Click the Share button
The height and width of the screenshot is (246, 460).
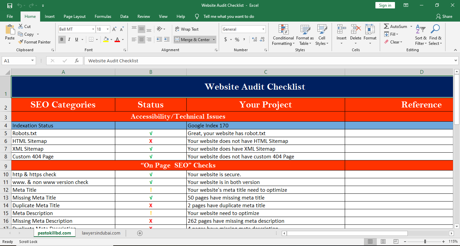[444, 17]
